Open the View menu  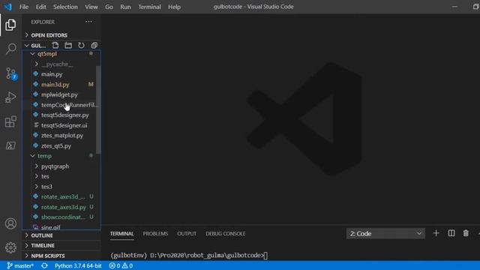[91, 7]
